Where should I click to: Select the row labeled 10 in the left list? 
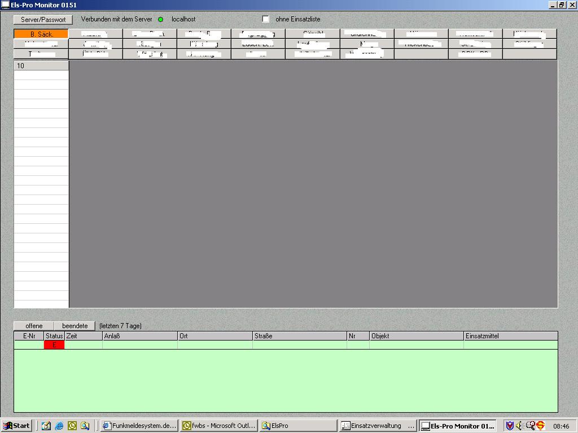click(x=41, y=65)
